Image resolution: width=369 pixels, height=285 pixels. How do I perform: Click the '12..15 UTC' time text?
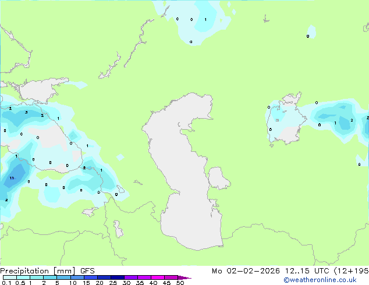pyautogui.click(x=307, y=271)
